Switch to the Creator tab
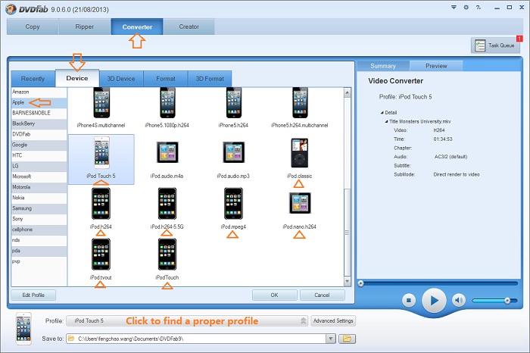Screen dimensions: 530x353 point(189,27)
